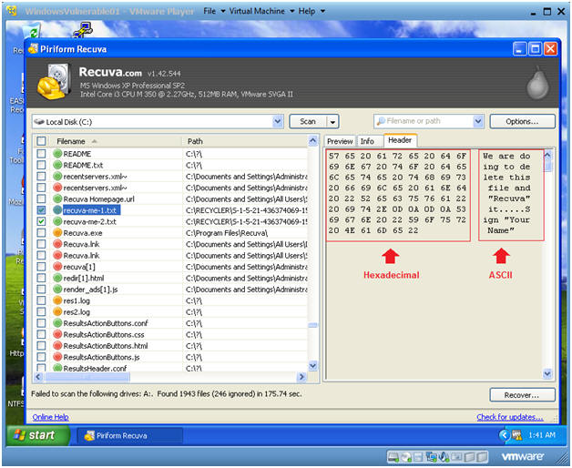Click Check for updates link
This screenshot has height=468, width=572.
[x=510, y=417]
